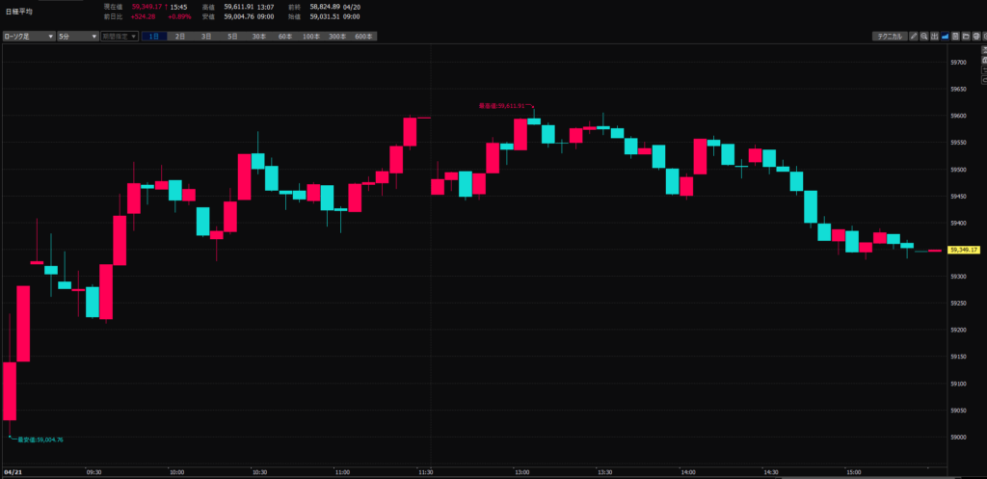987x479 pixels.
Task: Select the 30本 bar count tab
Action: (x=258, y=36)
